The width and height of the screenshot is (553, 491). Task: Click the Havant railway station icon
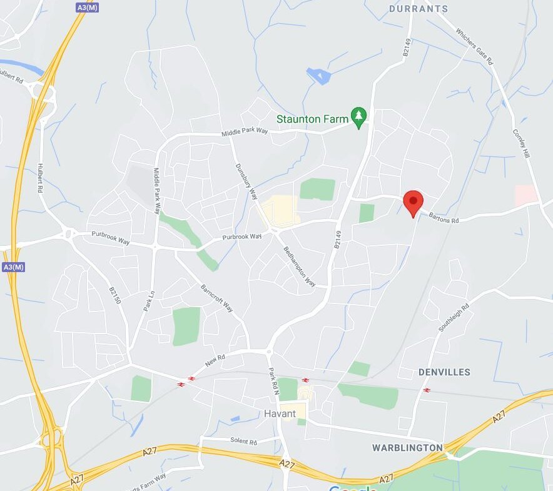coord(305,380)
